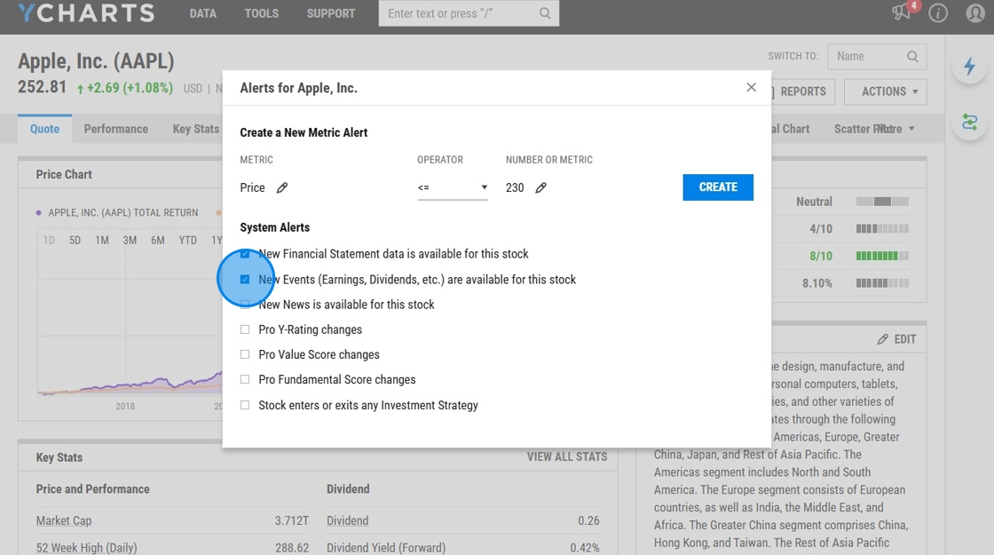994x555 pixels.
Task: Click the 8.10% rating bar
Action: pyautogui.click(x=882, y=283)
